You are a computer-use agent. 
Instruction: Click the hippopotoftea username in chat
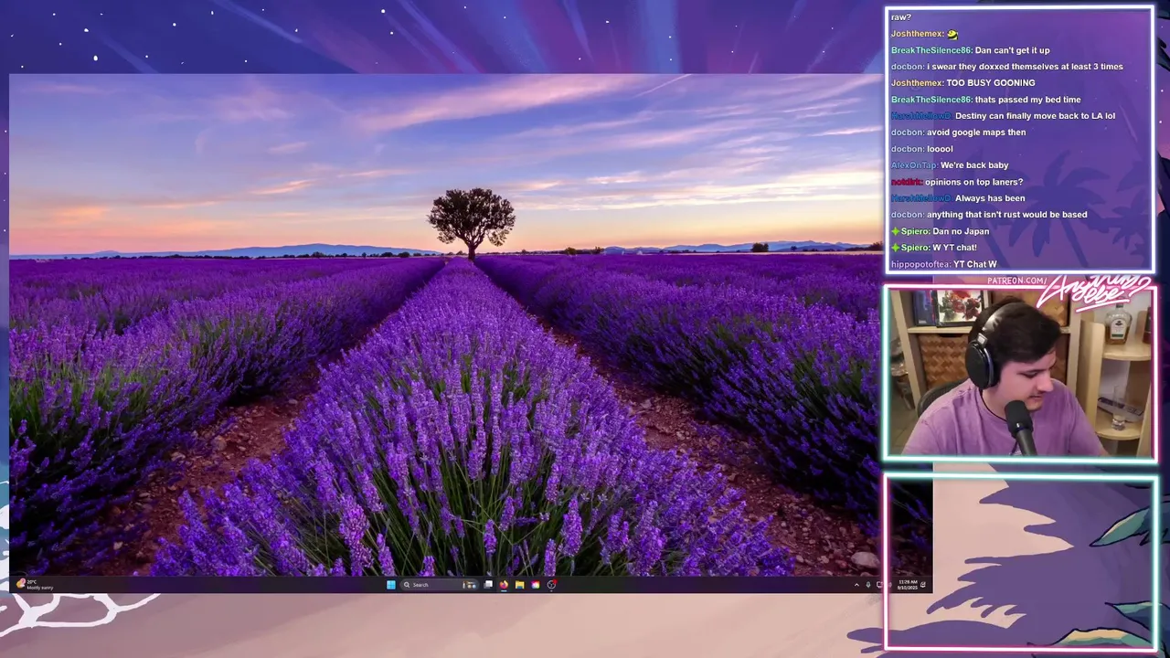tap(920, 264)
